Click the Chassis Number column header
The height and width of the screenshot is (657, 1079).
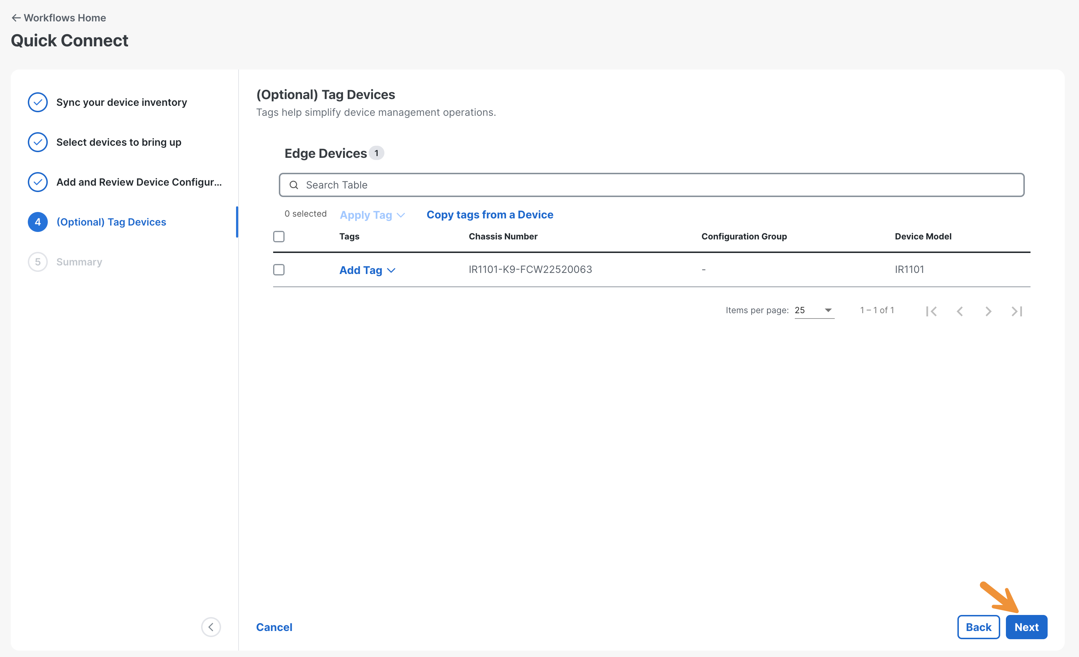503,237
